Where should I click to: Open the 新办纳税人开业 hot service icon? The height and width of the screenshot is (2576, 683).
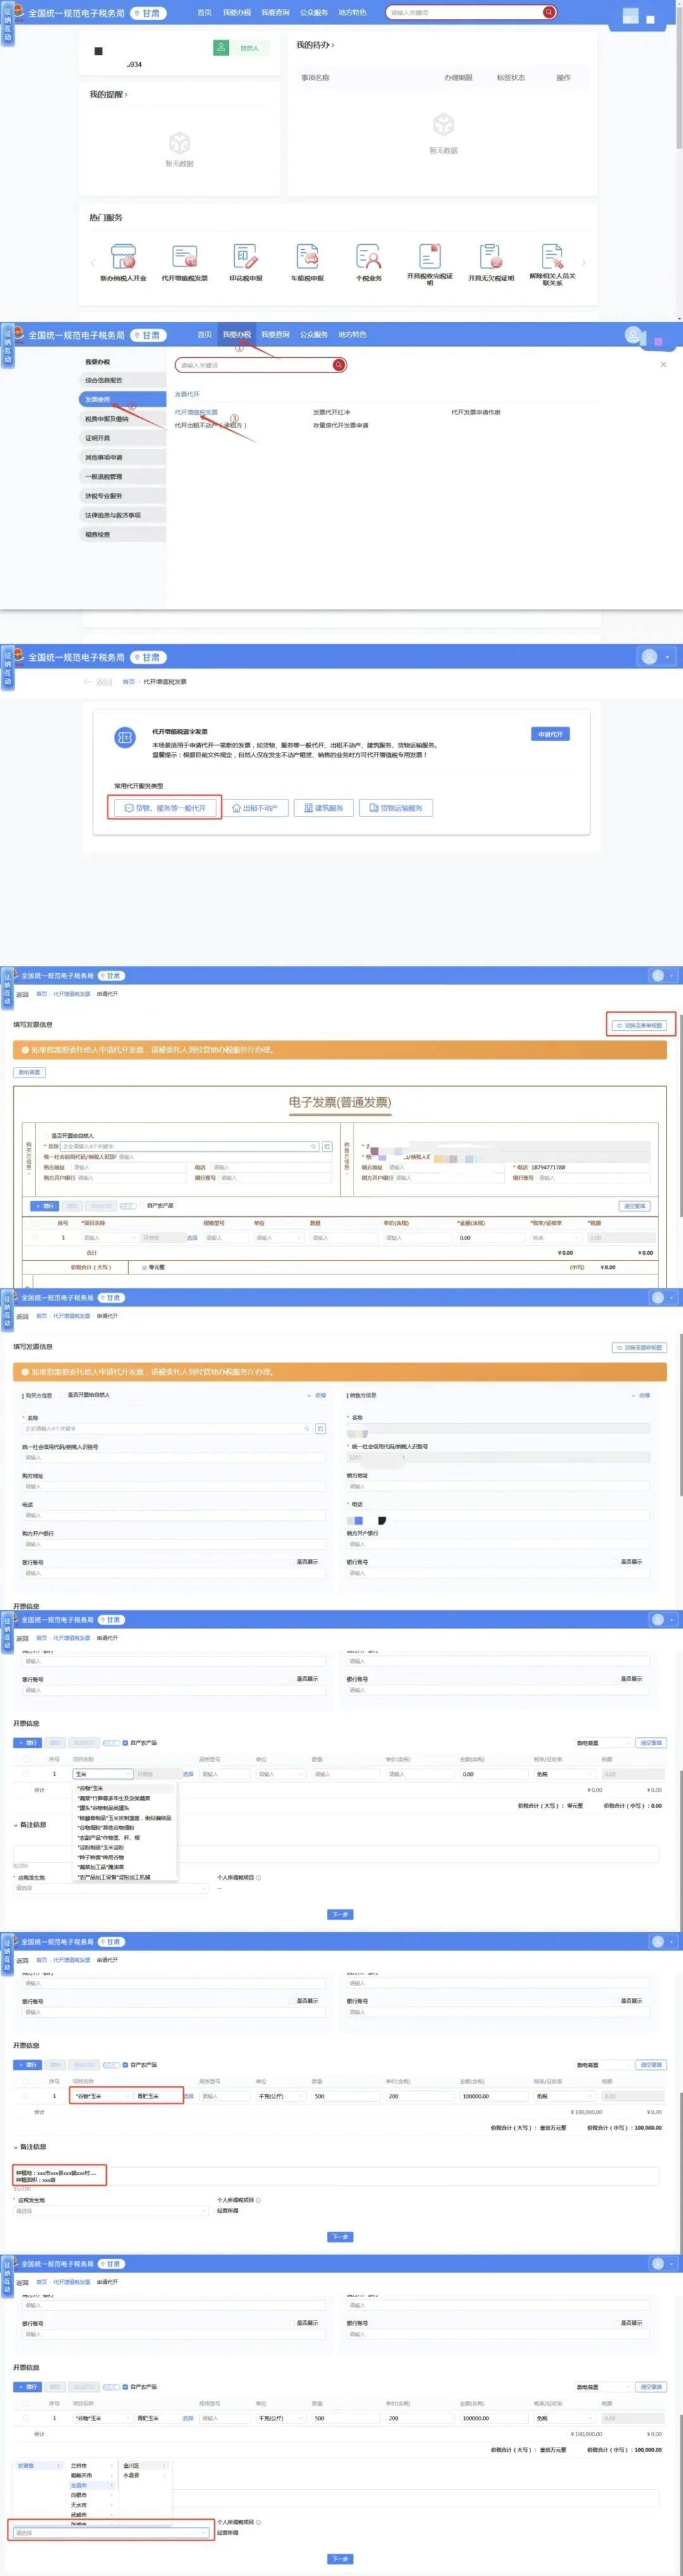pos(123,256)
